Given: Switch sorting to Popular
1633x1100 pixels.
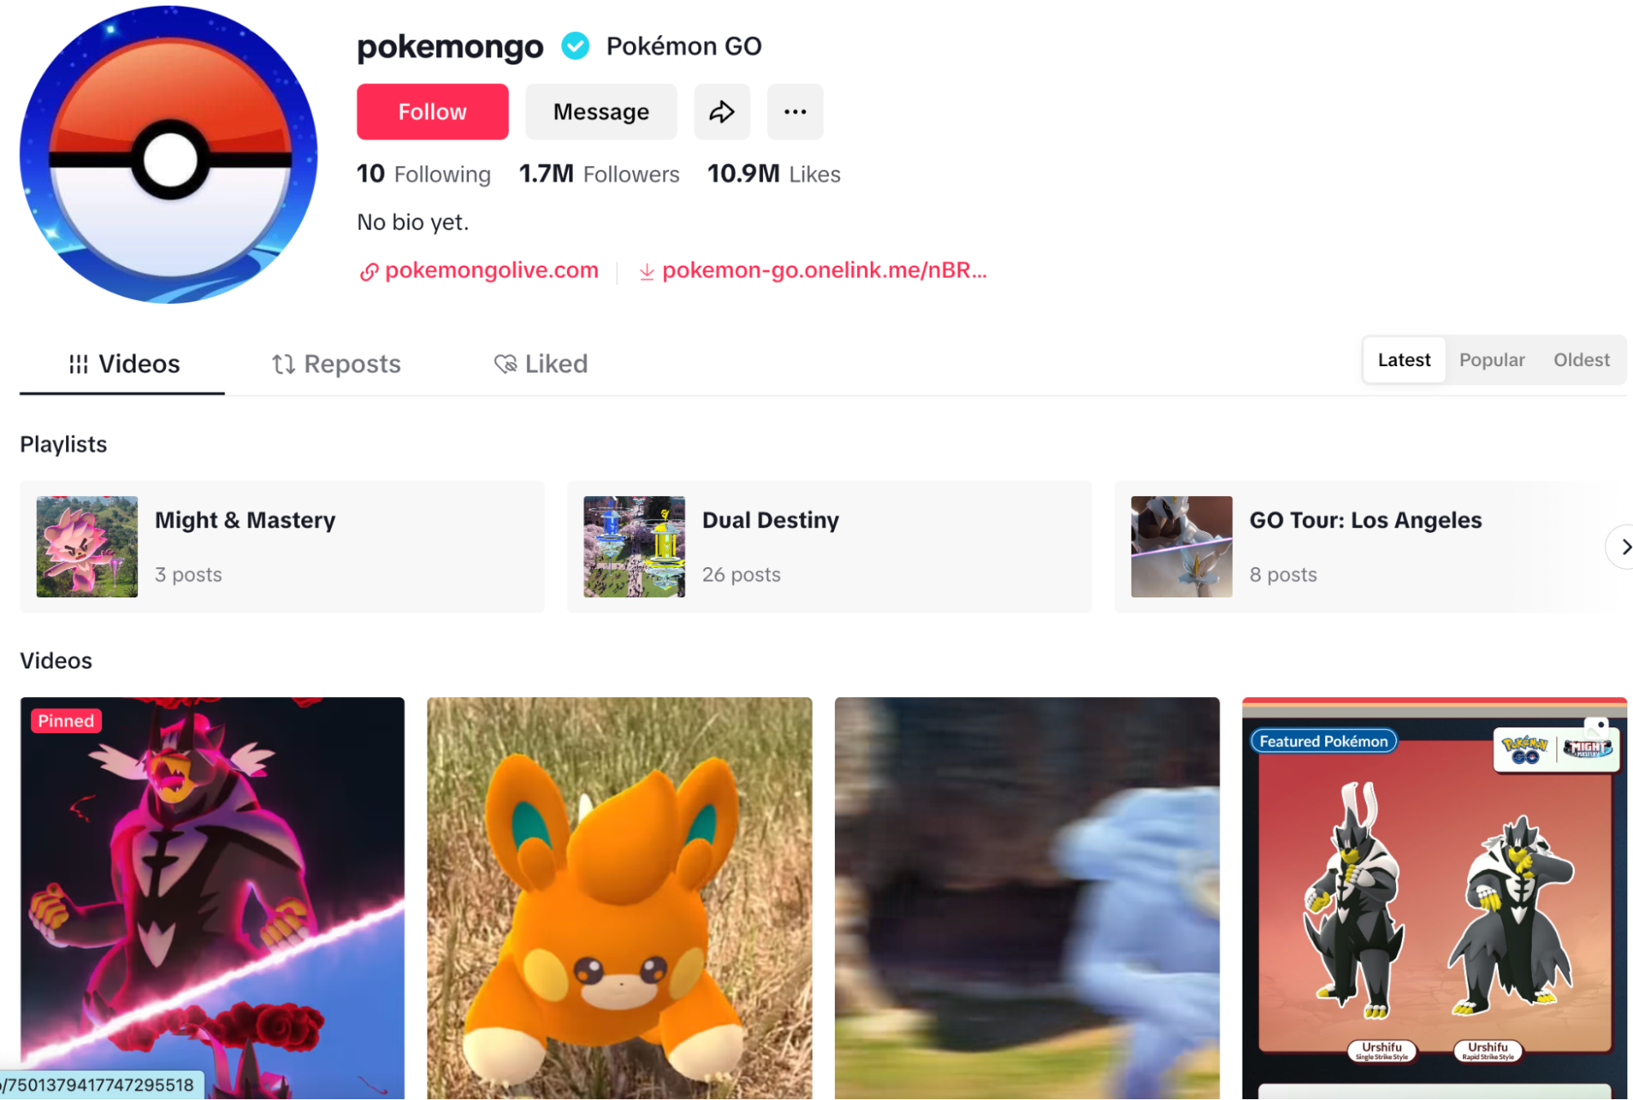Looking at the screenshot, I should (1492, 360).
